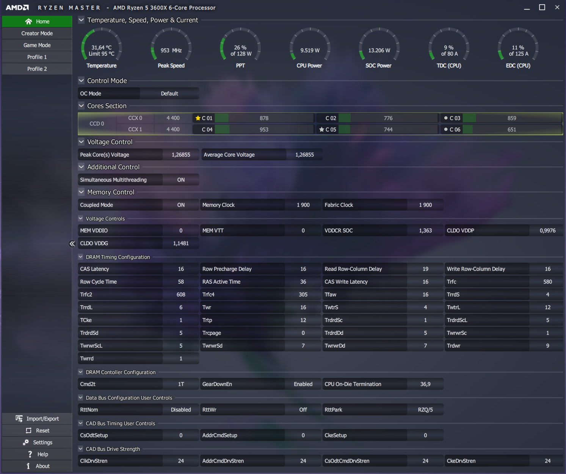Click the dot marker on core C 03

click(x=446, y=118)
